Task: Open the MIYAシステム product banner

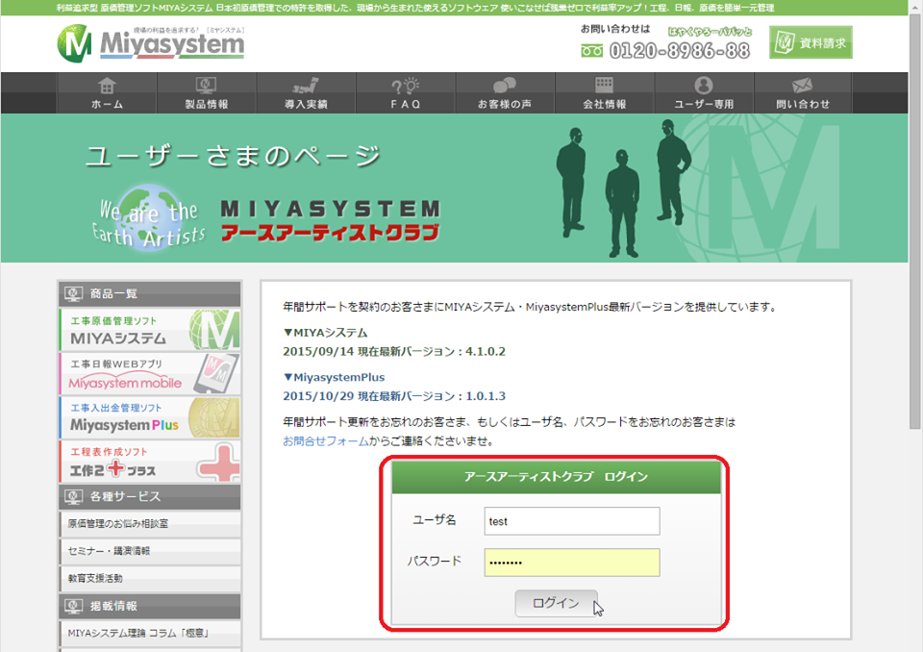Action: click(150, 329)
